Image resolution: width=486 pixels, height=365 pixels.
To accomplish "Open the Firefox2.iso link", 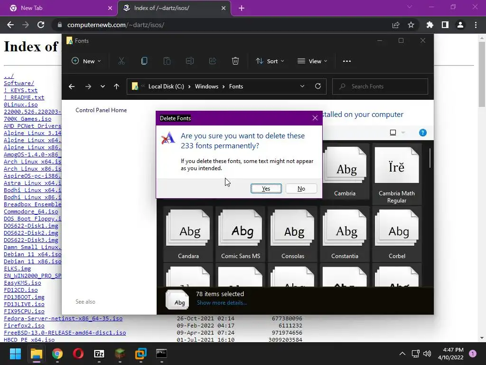I will pos(24,326).
